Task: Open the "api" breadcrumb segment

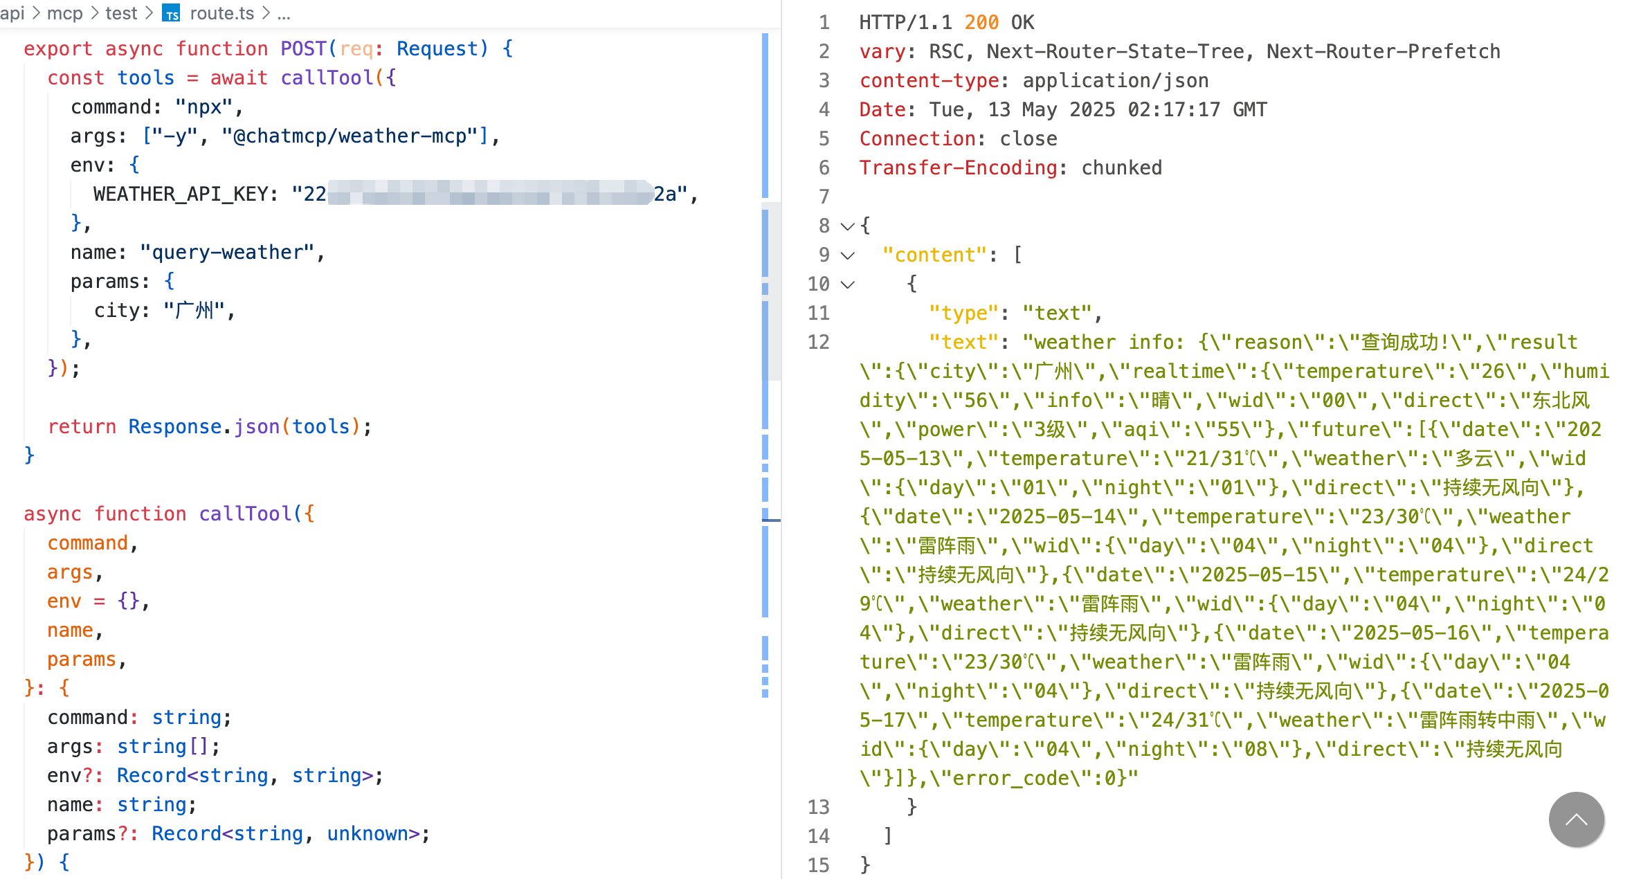Action: 12,13
